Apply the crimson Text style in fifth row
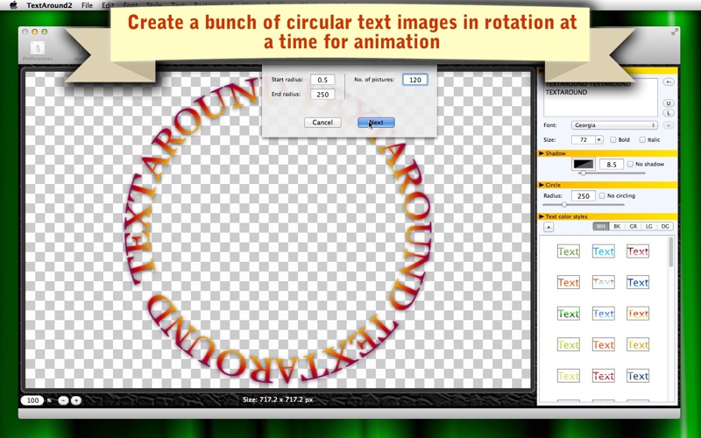Screen dimensions: 701x438 603,376
